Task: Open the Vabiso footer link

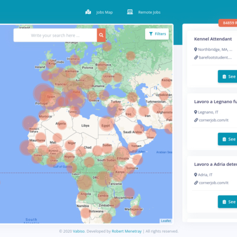Action: tap(79, 231)
